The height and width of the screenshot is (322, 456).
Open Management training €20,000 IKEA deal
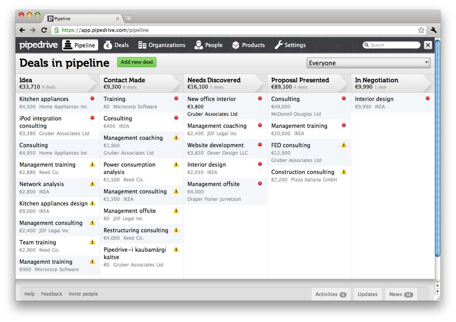[309, 130]
